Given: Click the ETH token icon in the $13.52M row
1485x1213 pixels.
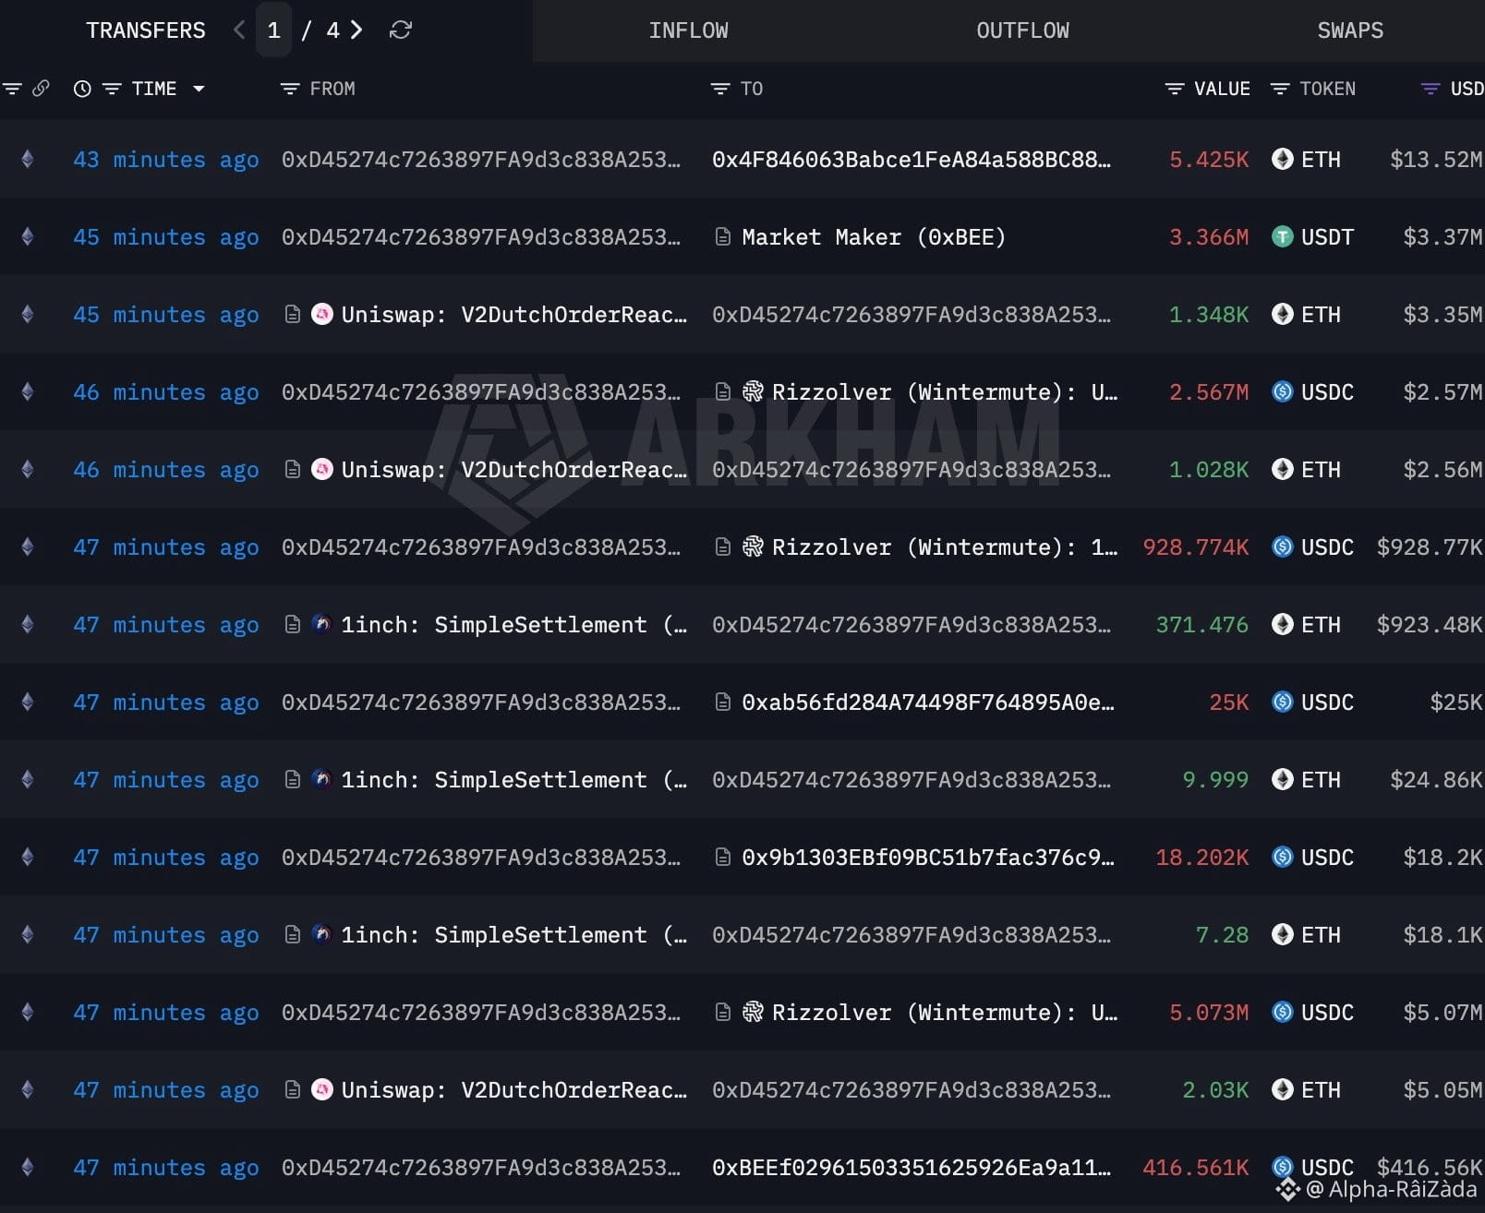Looking at the screenshot, I should pos(1283,159).
